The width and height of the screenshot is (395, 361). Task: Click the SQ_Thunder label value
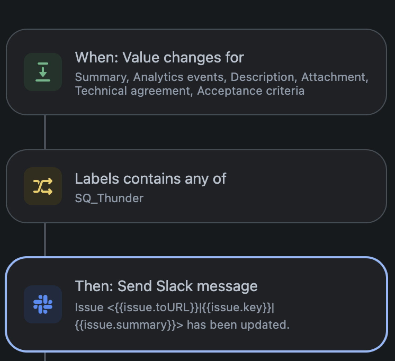click(x=109, y=198)
